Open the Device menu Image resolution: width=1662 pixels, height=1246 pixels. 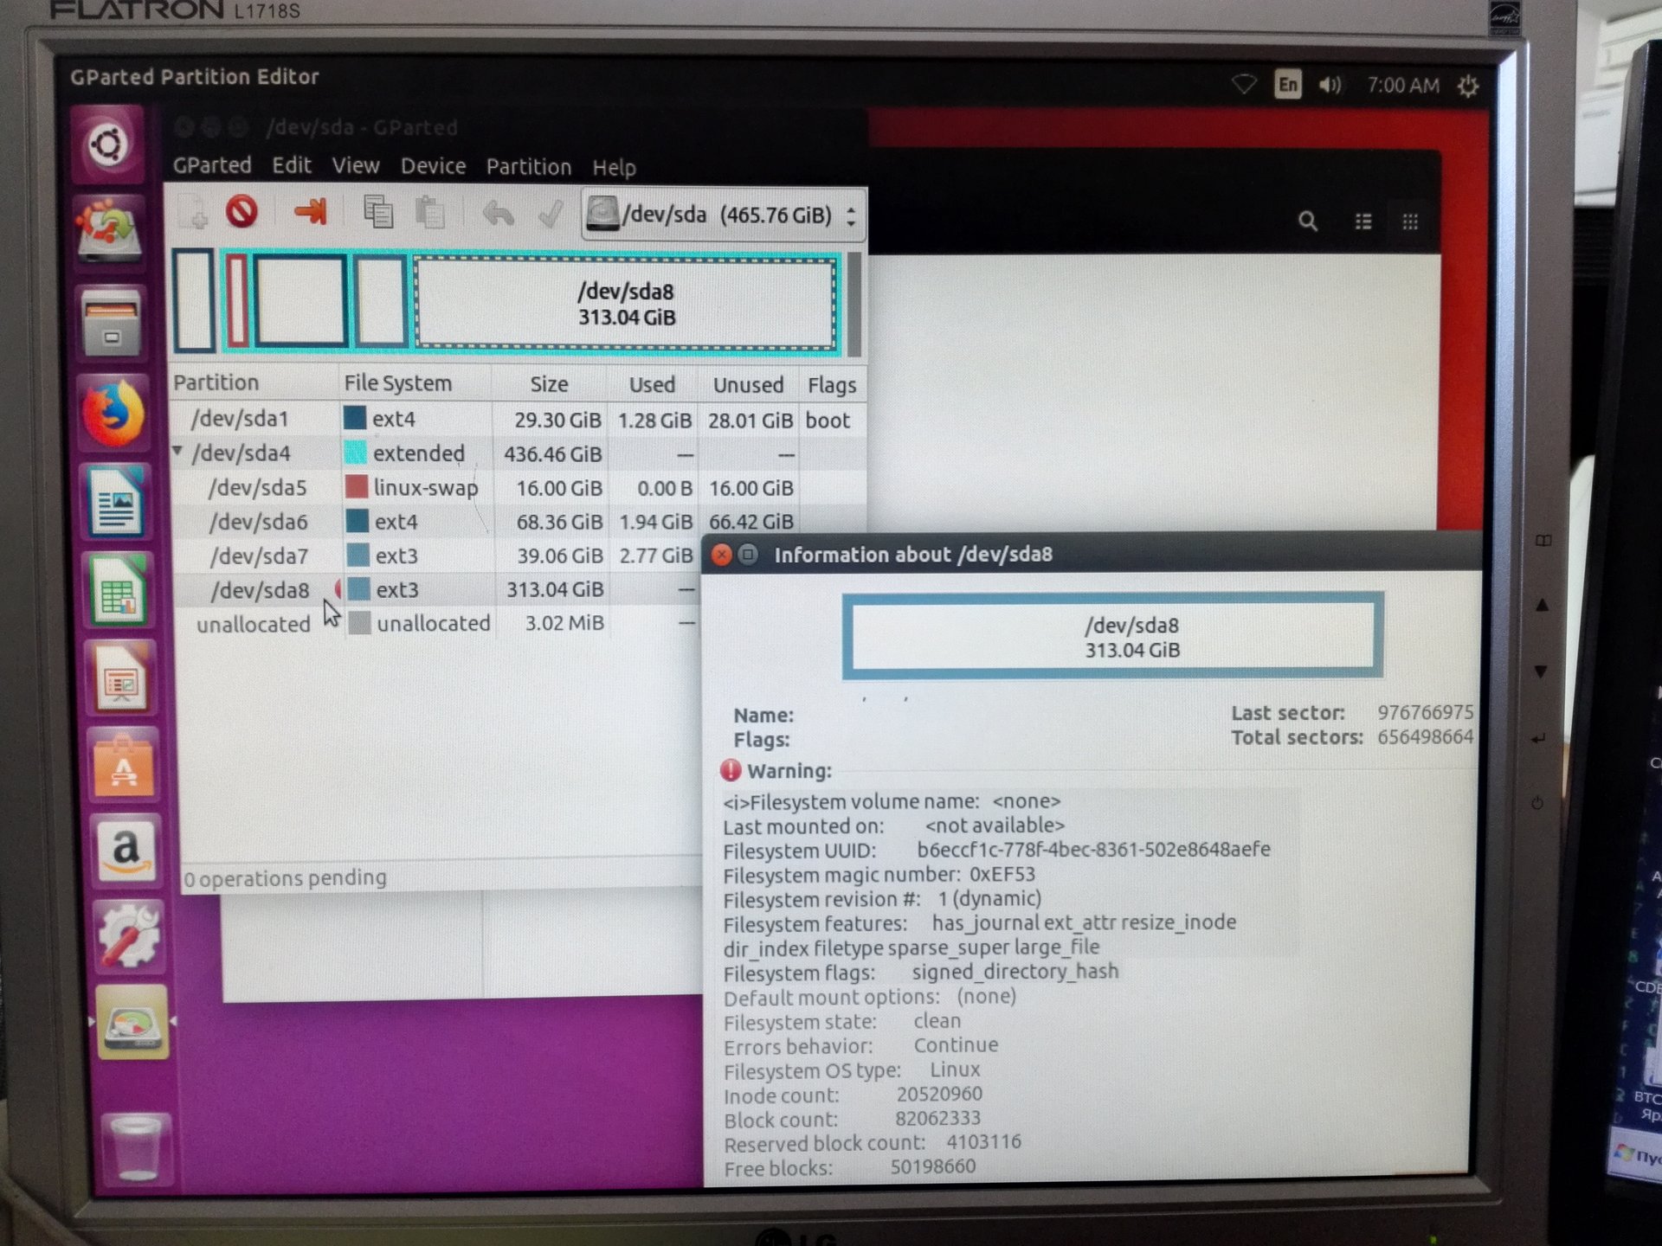433,166
